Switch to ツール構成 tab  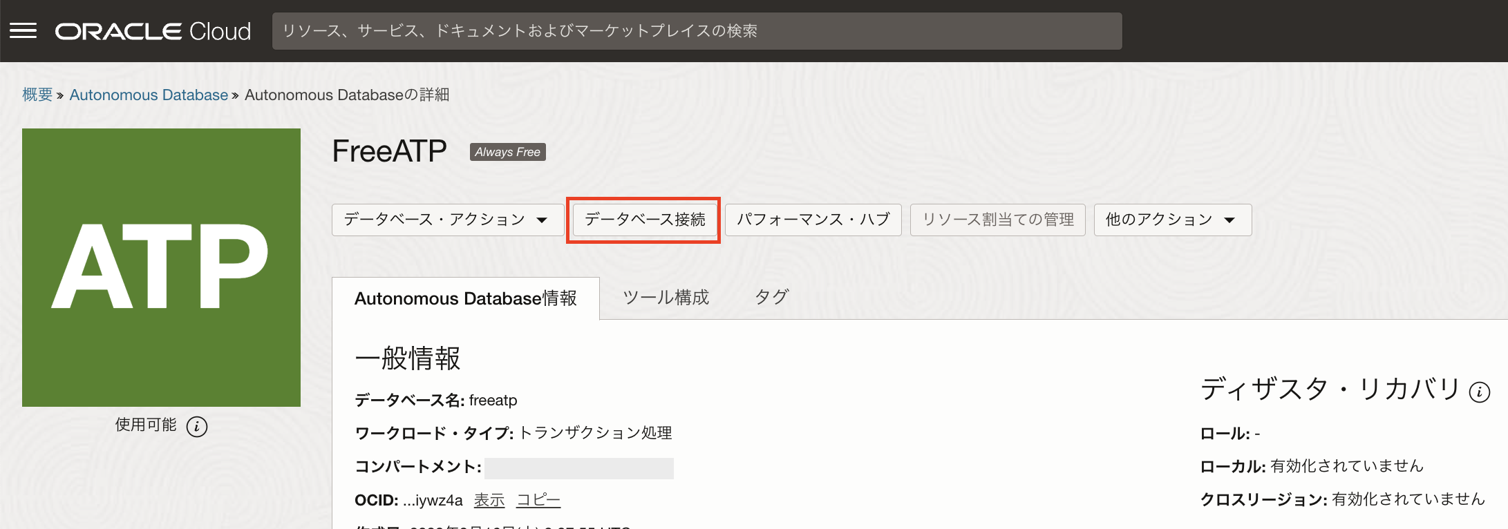click(x=666, y=298)
